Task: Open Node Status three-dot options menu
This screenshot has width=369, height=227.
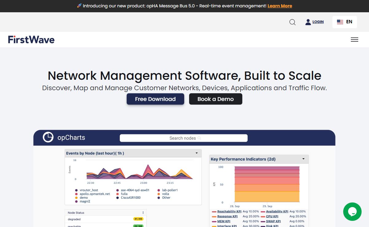Action: [x=143, y=213]
